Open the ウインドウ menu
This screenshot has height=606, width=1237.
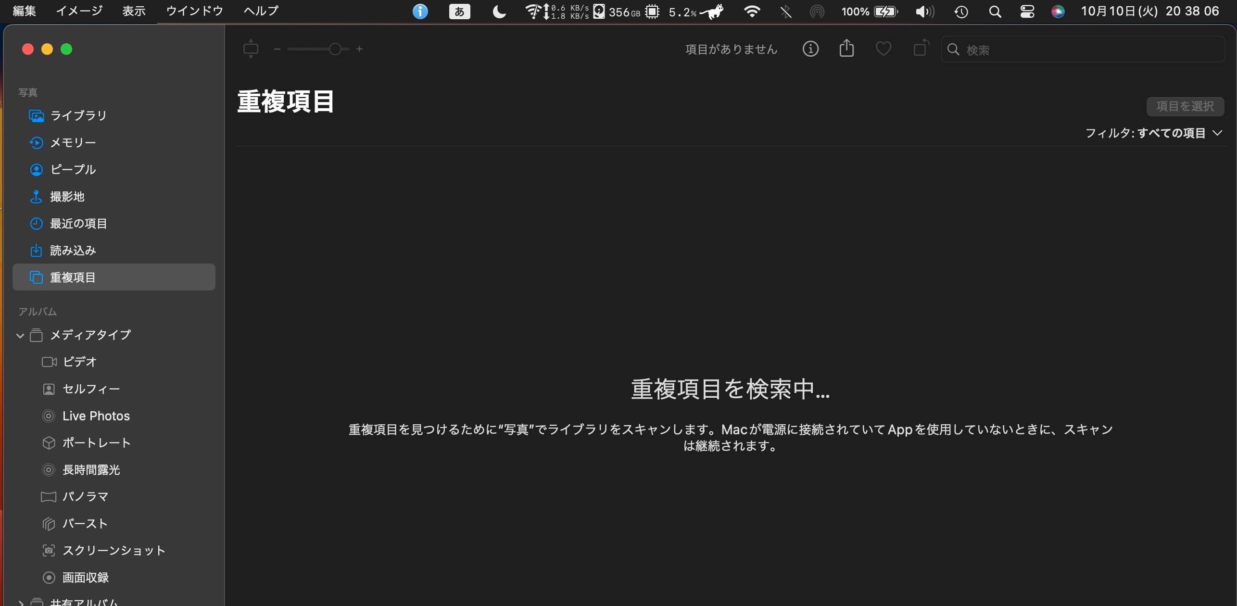click(194, 11)
